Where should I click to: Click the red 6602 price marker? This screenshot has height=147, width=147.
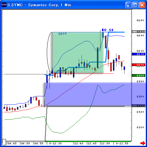pos(138,65)
